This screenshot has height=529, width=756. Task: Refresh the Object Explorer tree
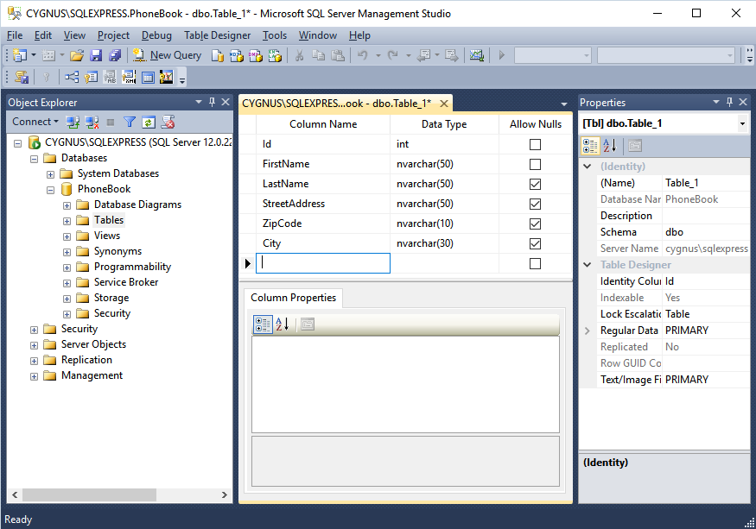[x=148, y=123]
